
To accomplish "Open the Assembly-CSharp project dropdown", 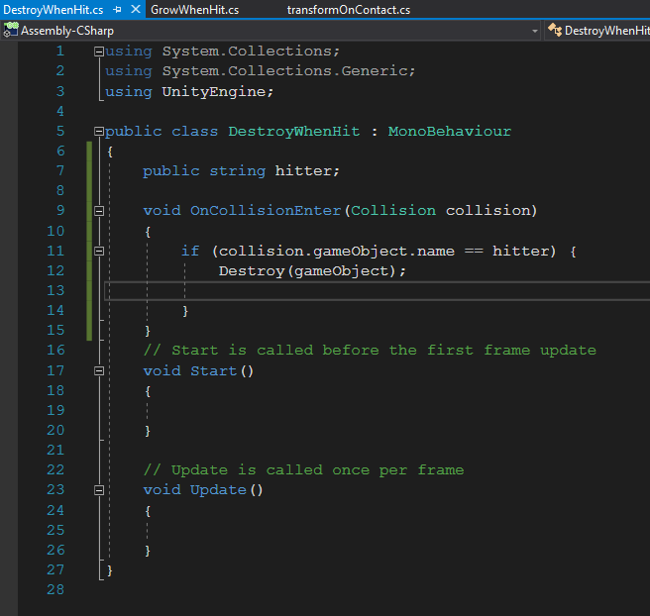I will click(x=535, y=31).
